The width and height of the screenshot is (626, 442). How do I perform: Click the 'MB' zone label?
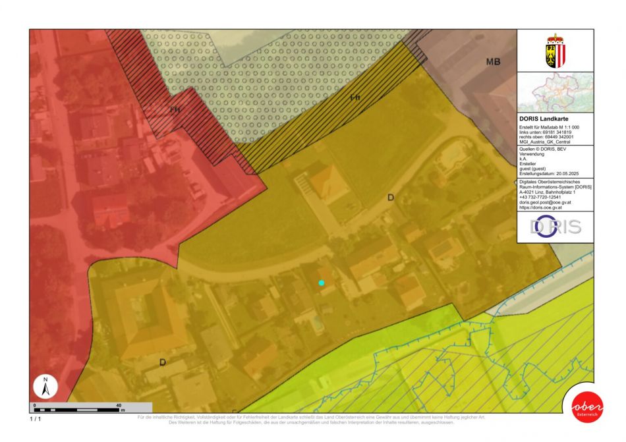(x=493, y=62)
